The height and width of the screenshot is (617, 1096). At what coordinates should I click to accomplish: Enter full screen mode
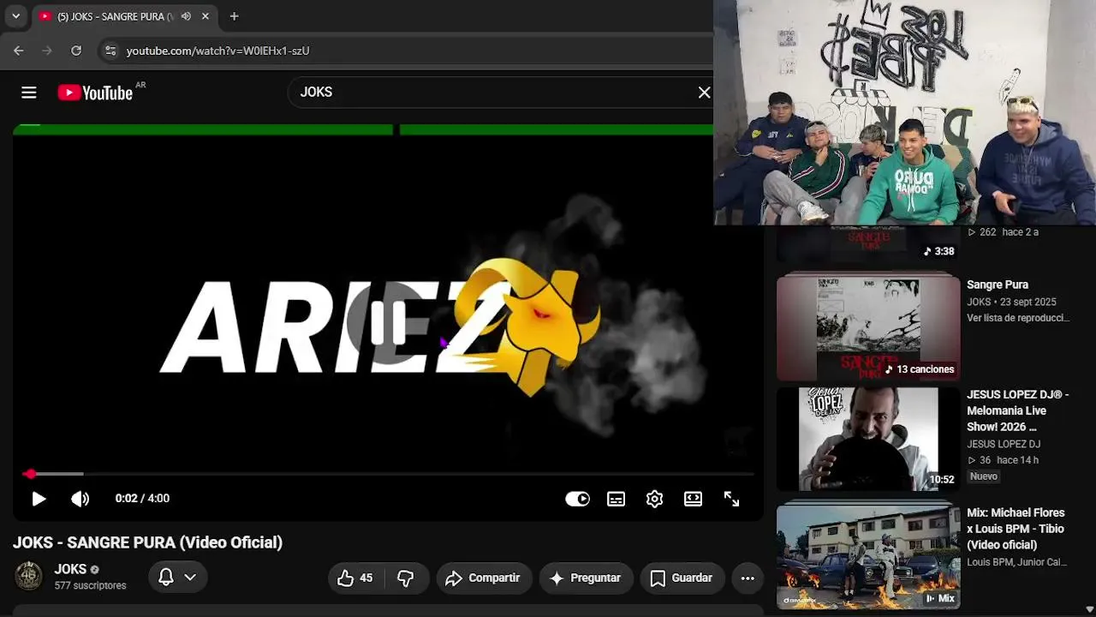pos(732,499)
